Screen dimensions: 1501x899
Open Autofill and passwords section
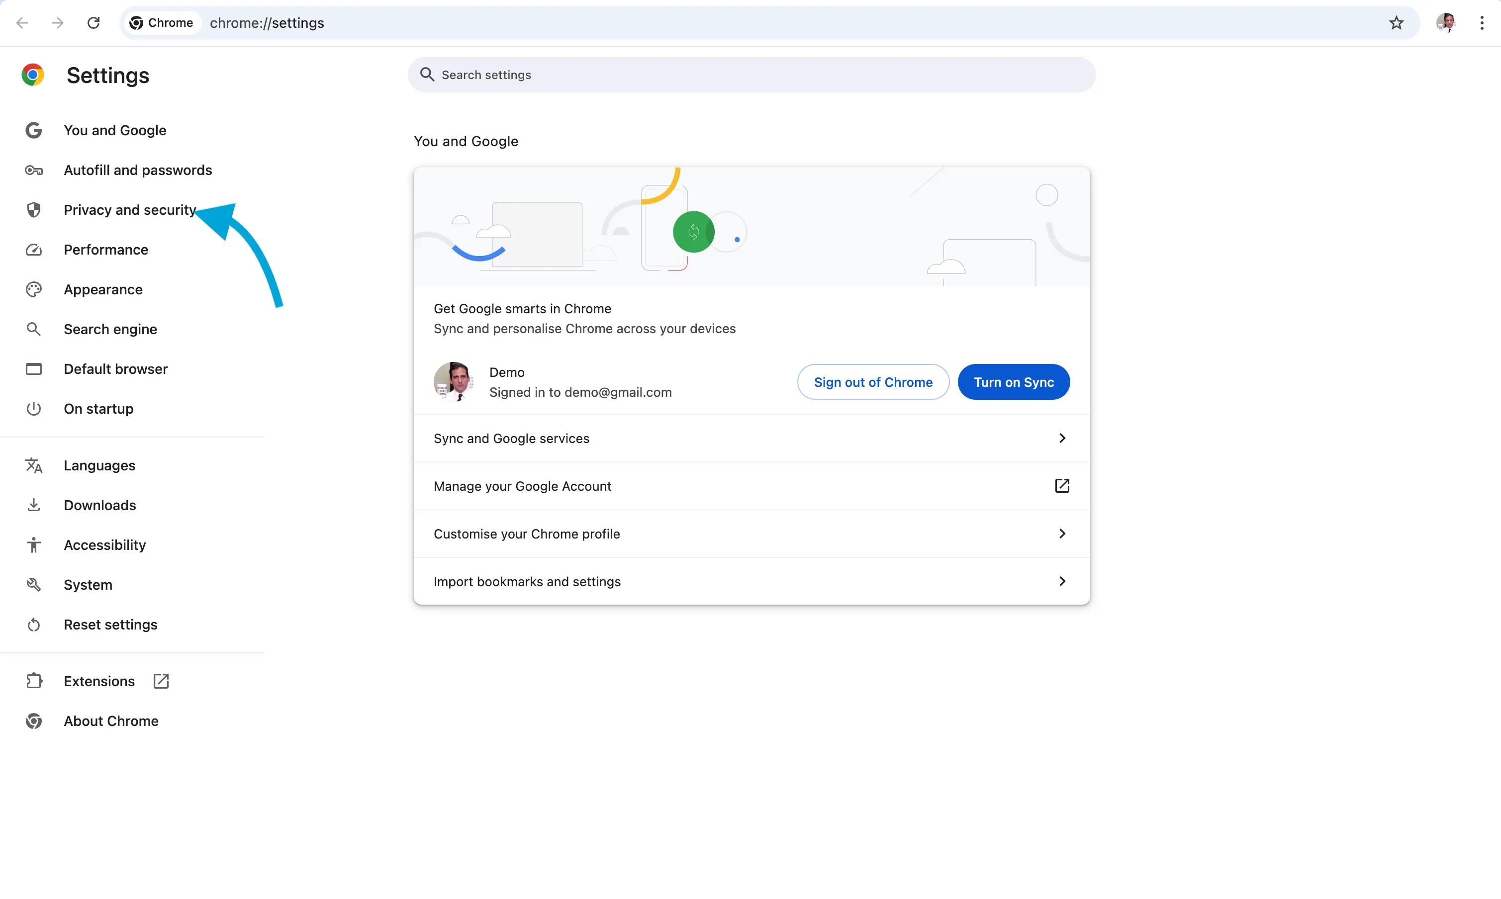pos(138,170)
